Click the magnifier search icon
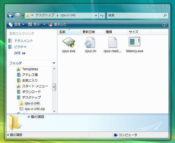 [165, 15]
